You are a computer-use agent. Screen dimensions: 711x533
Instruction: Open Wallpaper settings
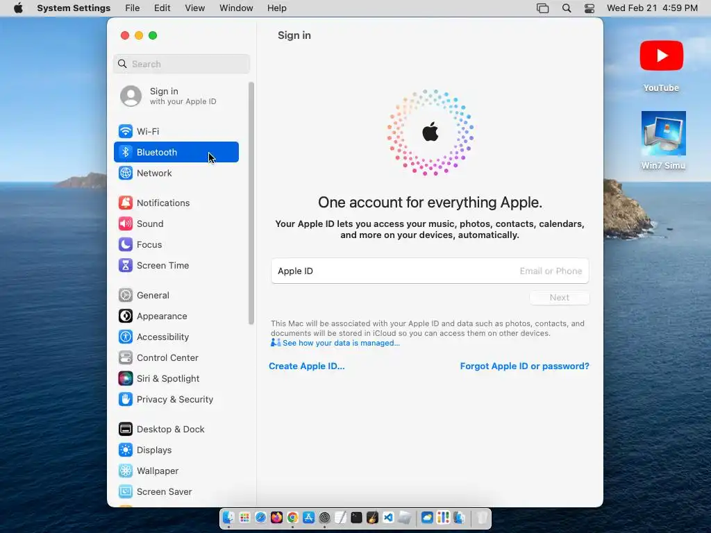[x=176, y=471]
